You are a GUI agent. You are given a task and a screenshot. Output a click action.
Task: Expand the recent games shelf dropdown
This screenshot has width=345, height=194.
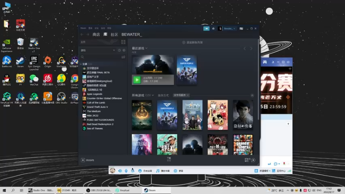[x=146, y=48]
